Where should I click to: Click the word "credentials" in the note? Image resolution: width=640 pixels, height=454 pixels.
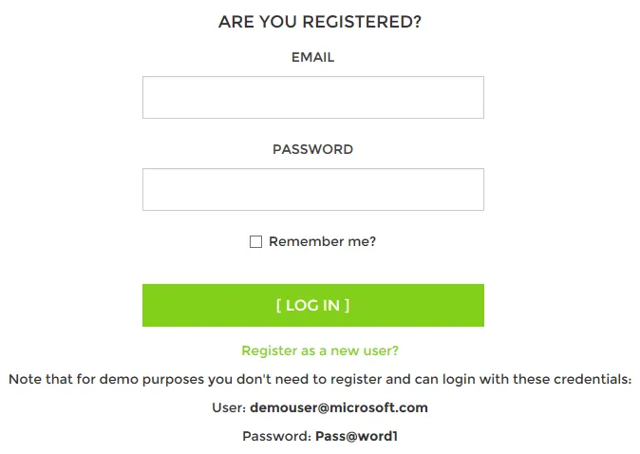[x=593, y=379]
